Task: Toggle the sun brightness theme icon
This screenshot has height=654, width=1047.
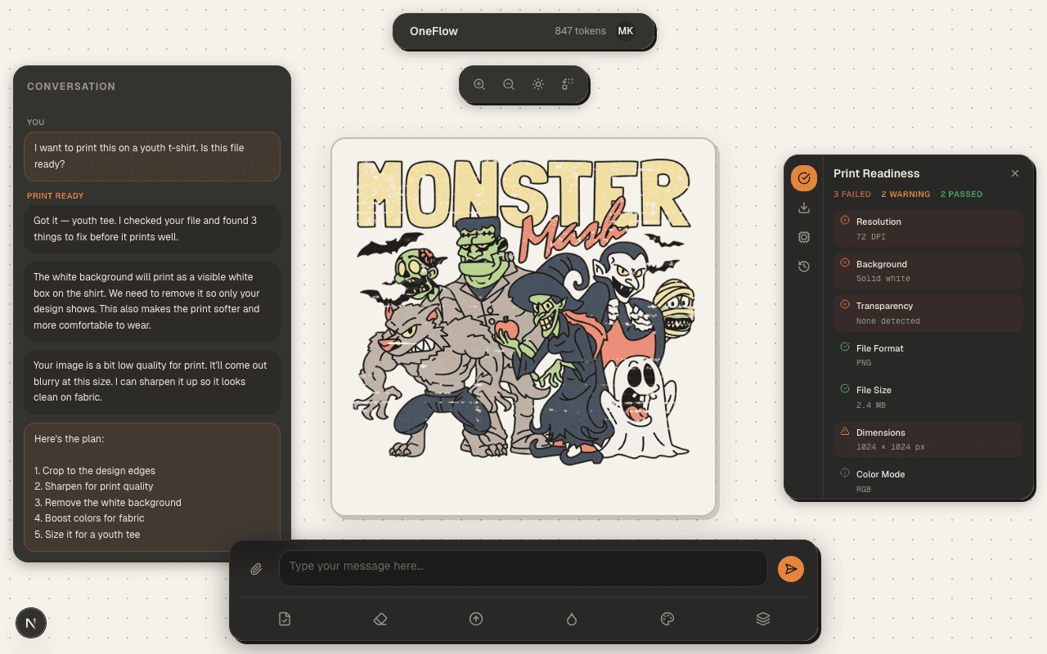Action: 538,84
